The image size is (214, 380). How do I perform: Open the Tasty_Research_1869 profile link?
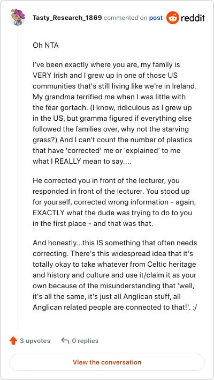67,18
